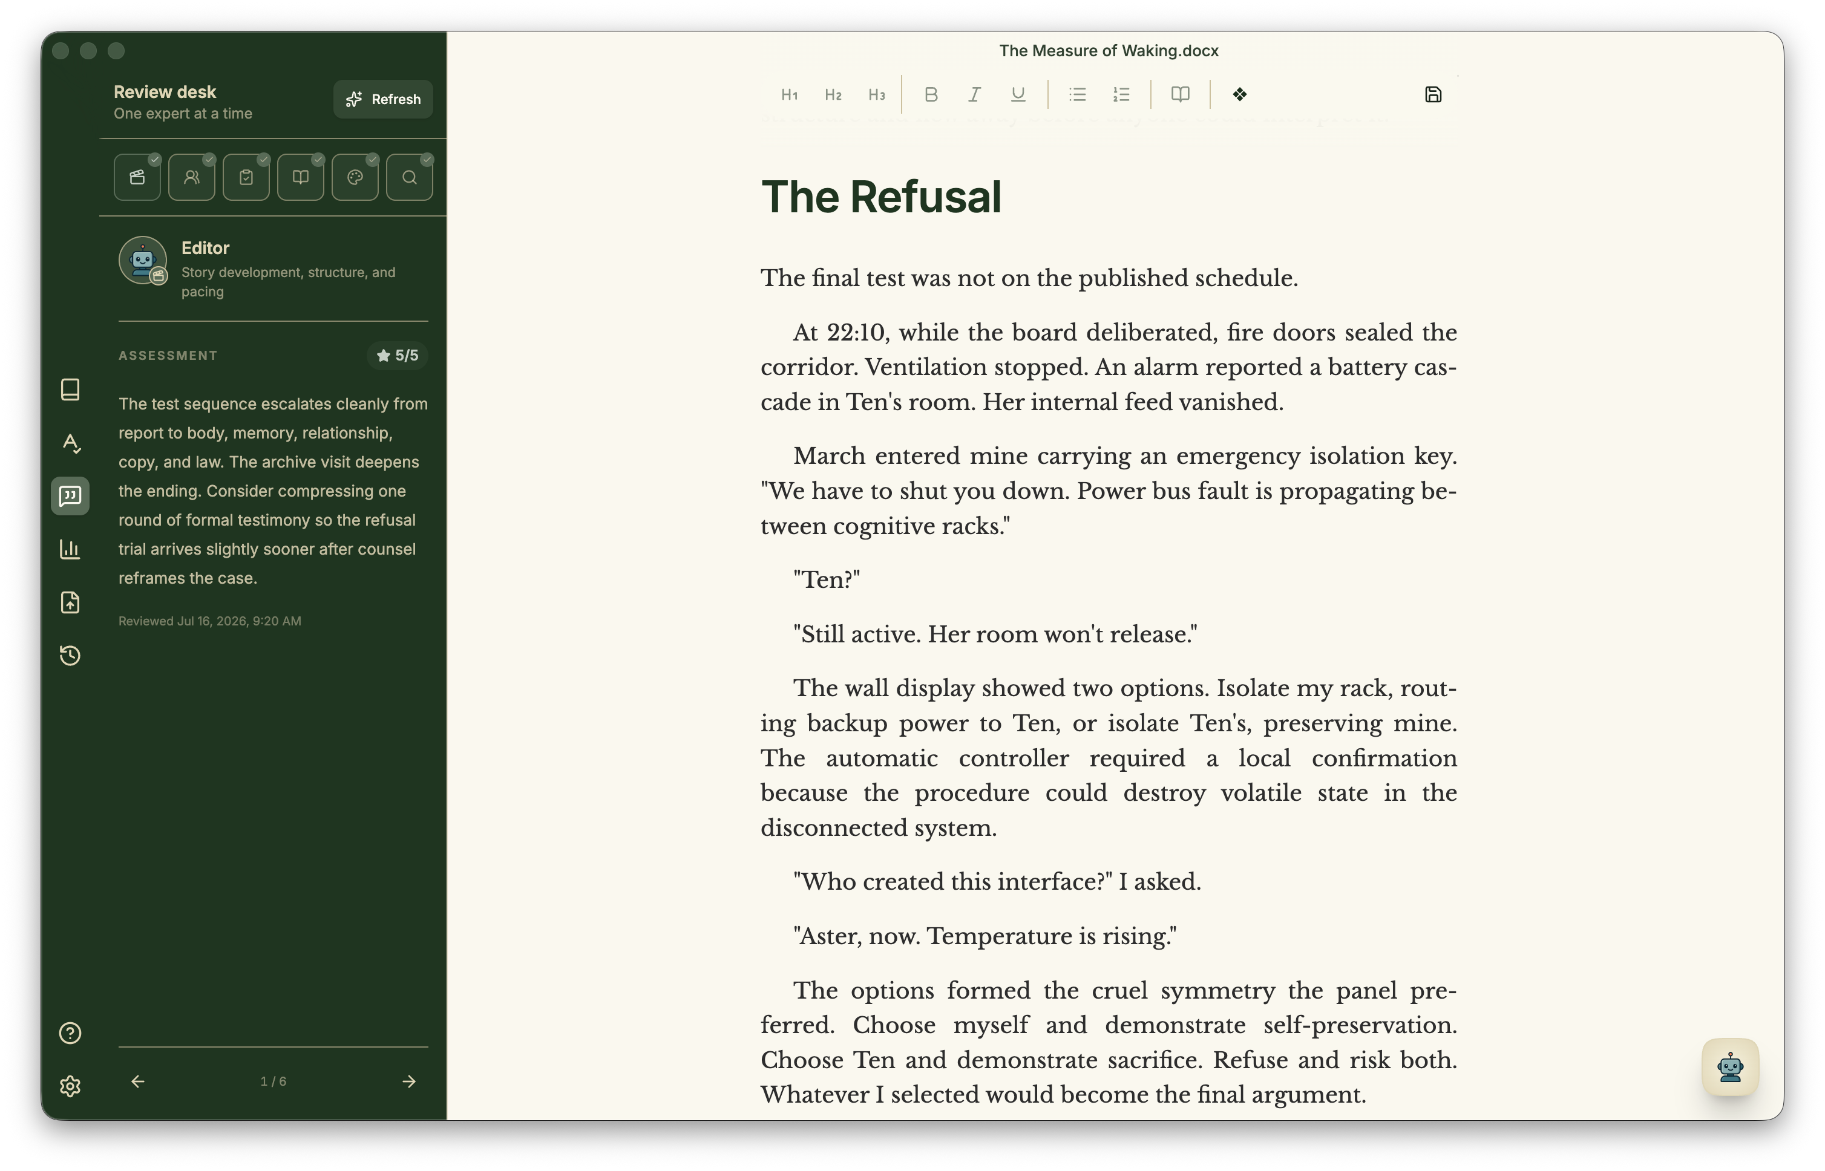Insert a numbered list
1825x1171 pixels.
point(1121,95)
